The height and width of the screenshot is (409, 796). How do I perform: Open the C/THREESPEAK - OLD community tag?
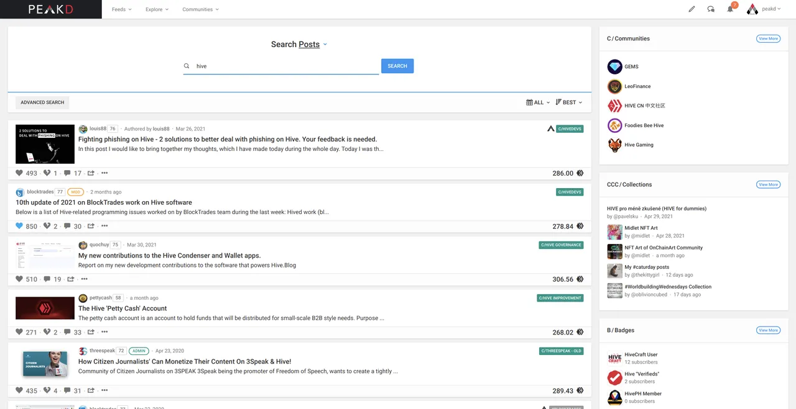coord(561,351)
